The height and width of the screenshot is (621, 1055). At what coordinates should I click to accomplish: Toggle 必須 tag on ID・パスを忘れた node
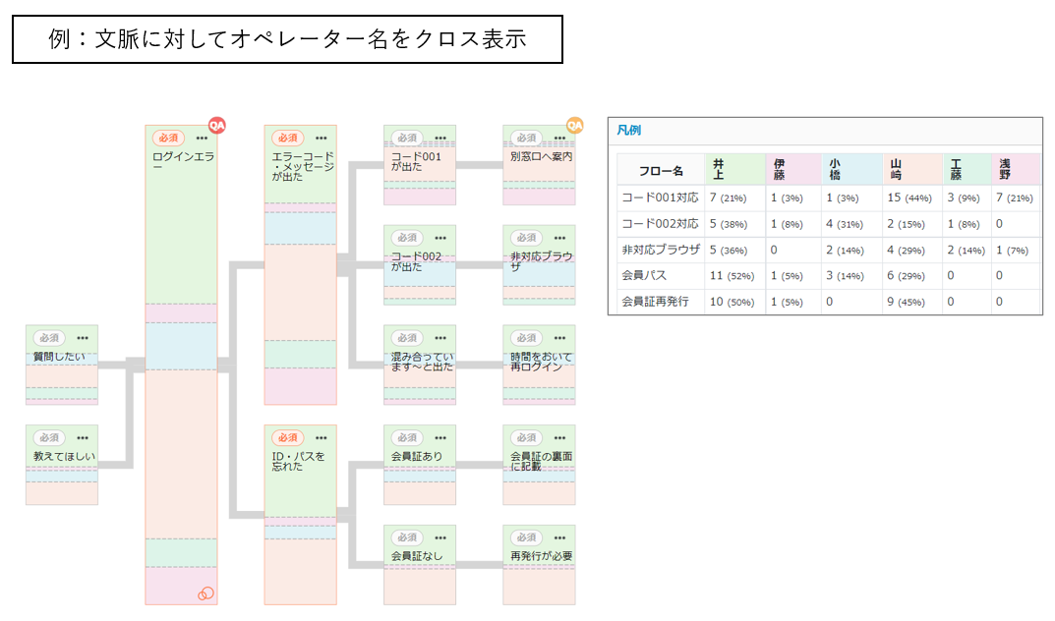(288, 437)
